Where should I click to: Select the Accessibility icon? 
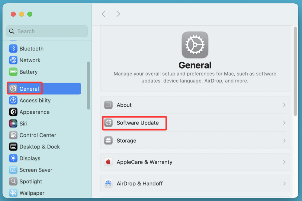click(13, 100)
